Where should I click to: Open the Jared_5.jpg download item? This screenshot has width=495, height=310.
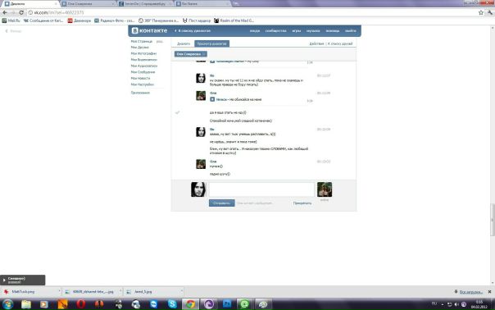(x=143, y=292)
